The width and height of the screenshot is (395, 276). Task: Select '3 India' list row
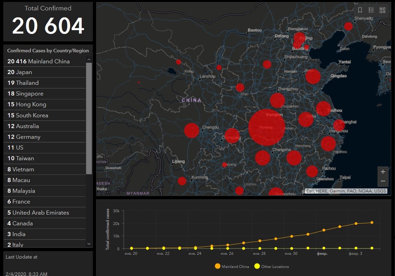[45, 234]
